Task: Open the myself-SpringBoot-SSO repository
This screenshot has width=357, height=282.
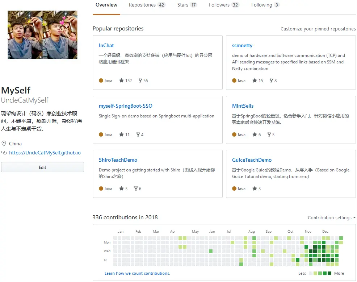Action: (125, 106)
